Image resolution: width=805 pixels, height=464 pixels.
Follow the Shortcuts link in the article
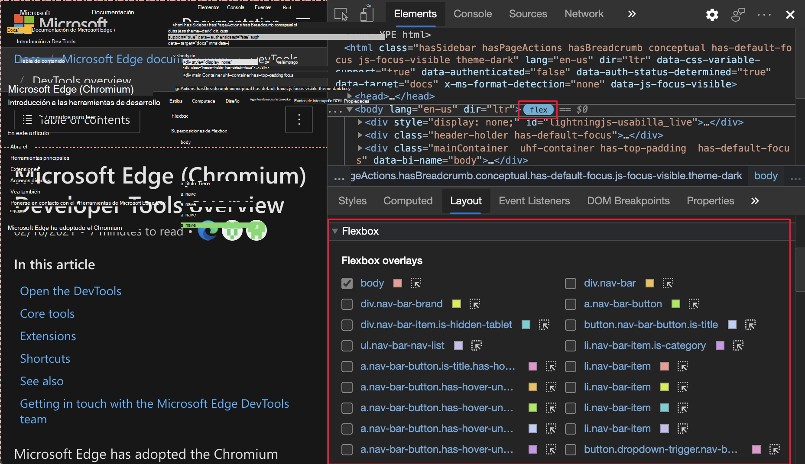(45, 358)
